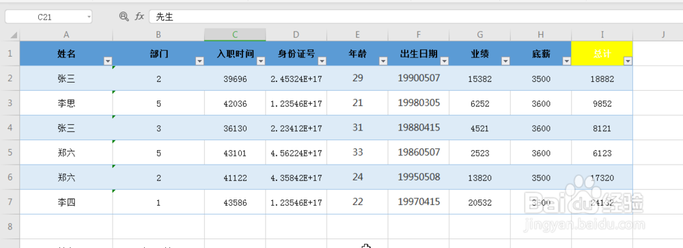Click total cell 6123
The width and height of the screenshot is (683, 248).
click(602, 152)
